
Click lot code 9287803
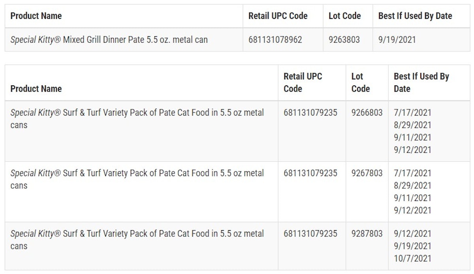coord(367,234)
